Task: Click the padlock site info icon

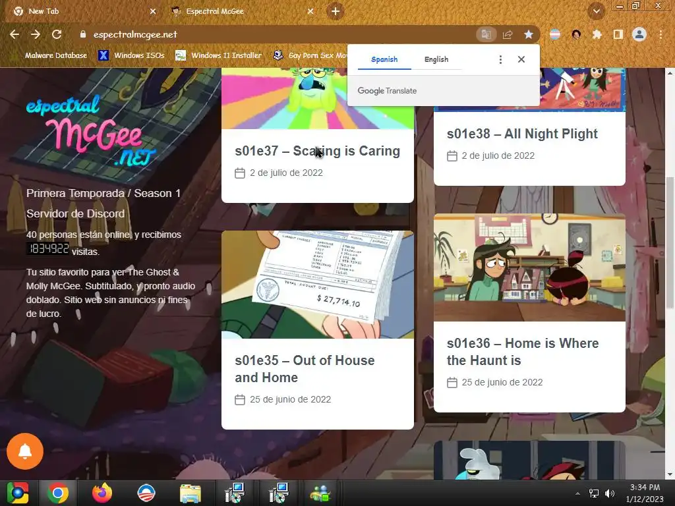Action: [83, 34]
